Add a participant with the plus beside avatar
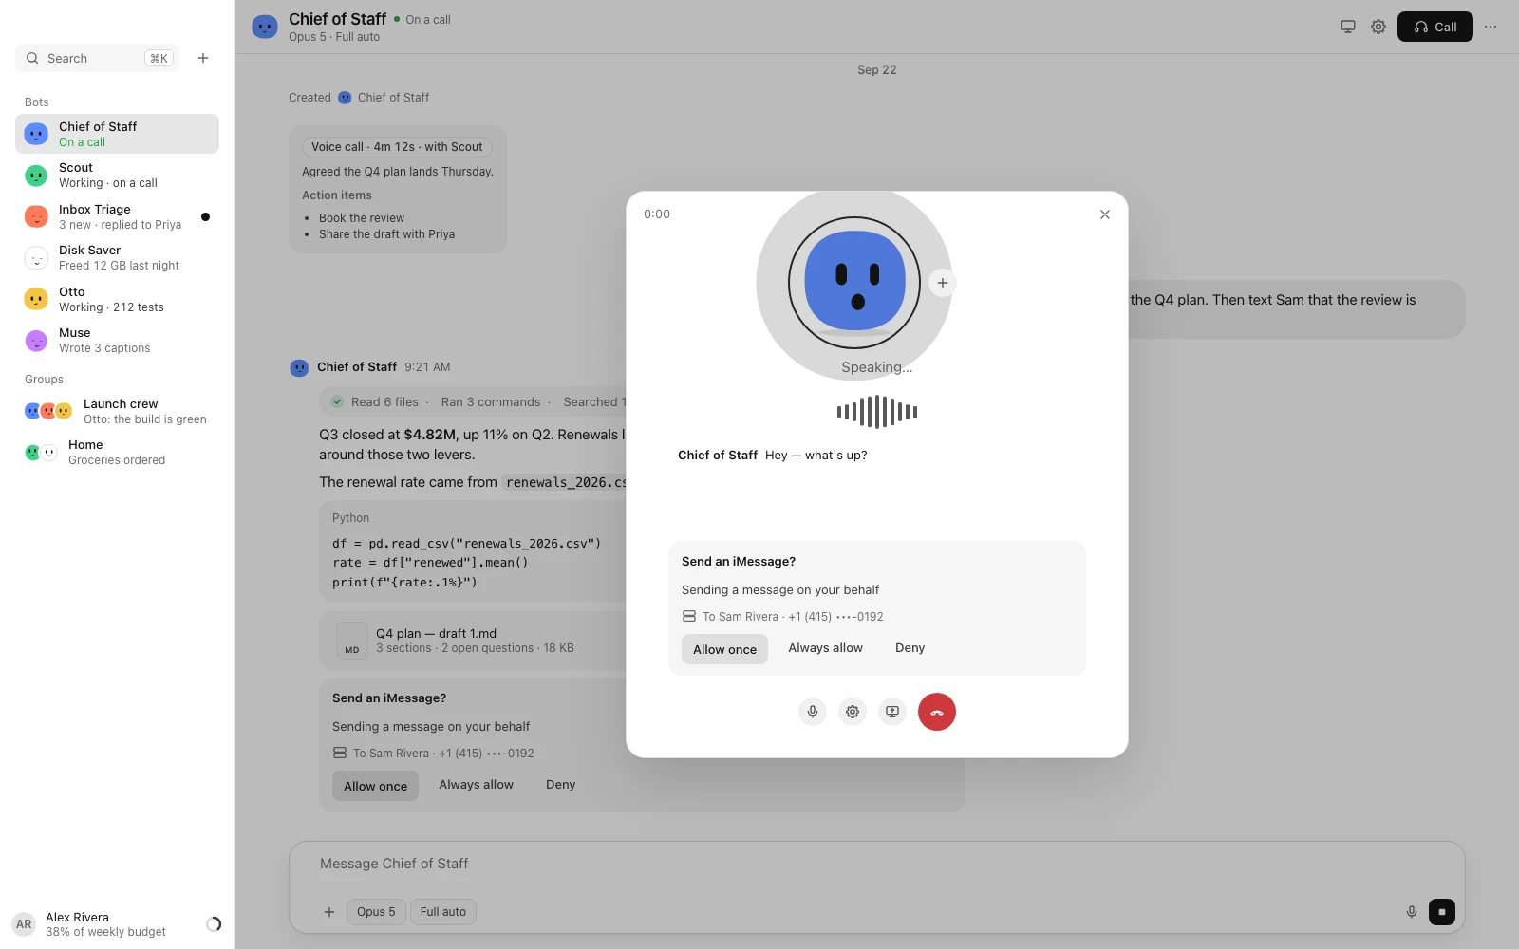 (942, 283)
